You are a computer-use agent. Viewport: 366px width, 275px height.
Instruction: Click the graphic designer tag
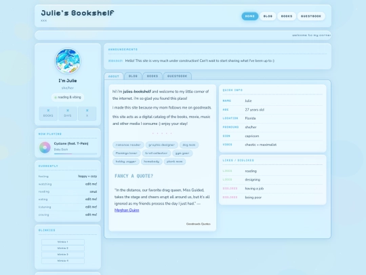click(x=161, y=145)
